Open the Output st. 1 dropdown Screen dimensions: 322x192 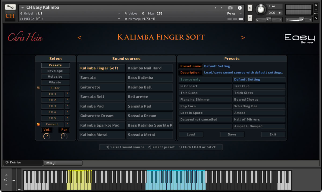point(70,13)
